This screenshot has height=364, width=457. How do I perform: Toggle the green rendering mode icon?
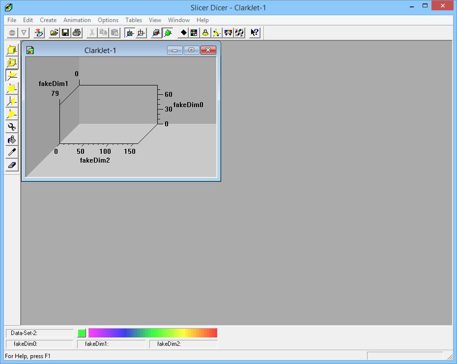click(x=168, y=32)
